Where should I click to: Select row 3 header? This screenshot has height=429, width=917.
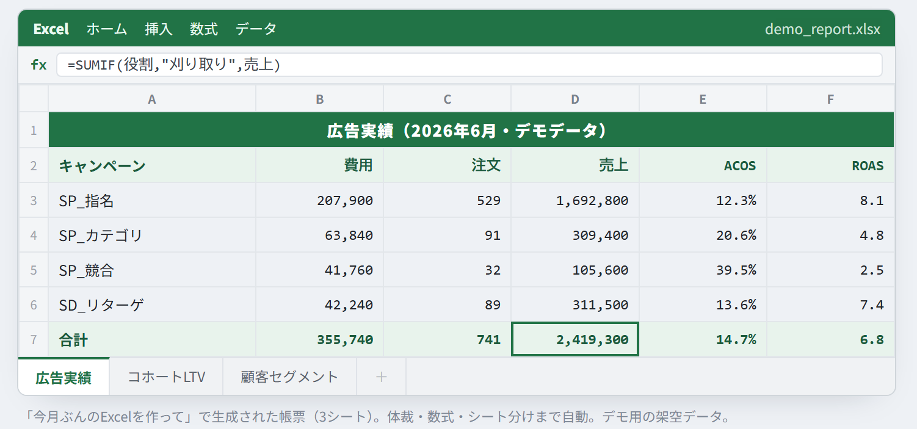point(34,200)
